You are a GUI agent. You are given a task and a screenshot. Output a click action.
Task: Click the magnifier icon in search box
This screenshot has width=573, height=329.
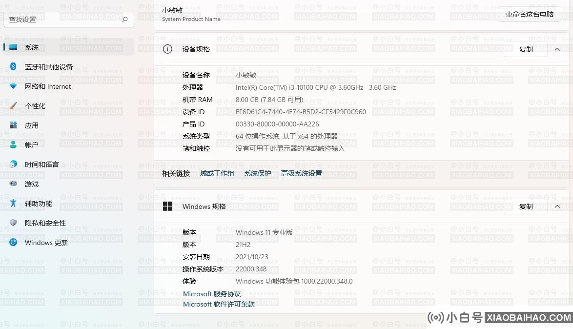pos(125,19)
